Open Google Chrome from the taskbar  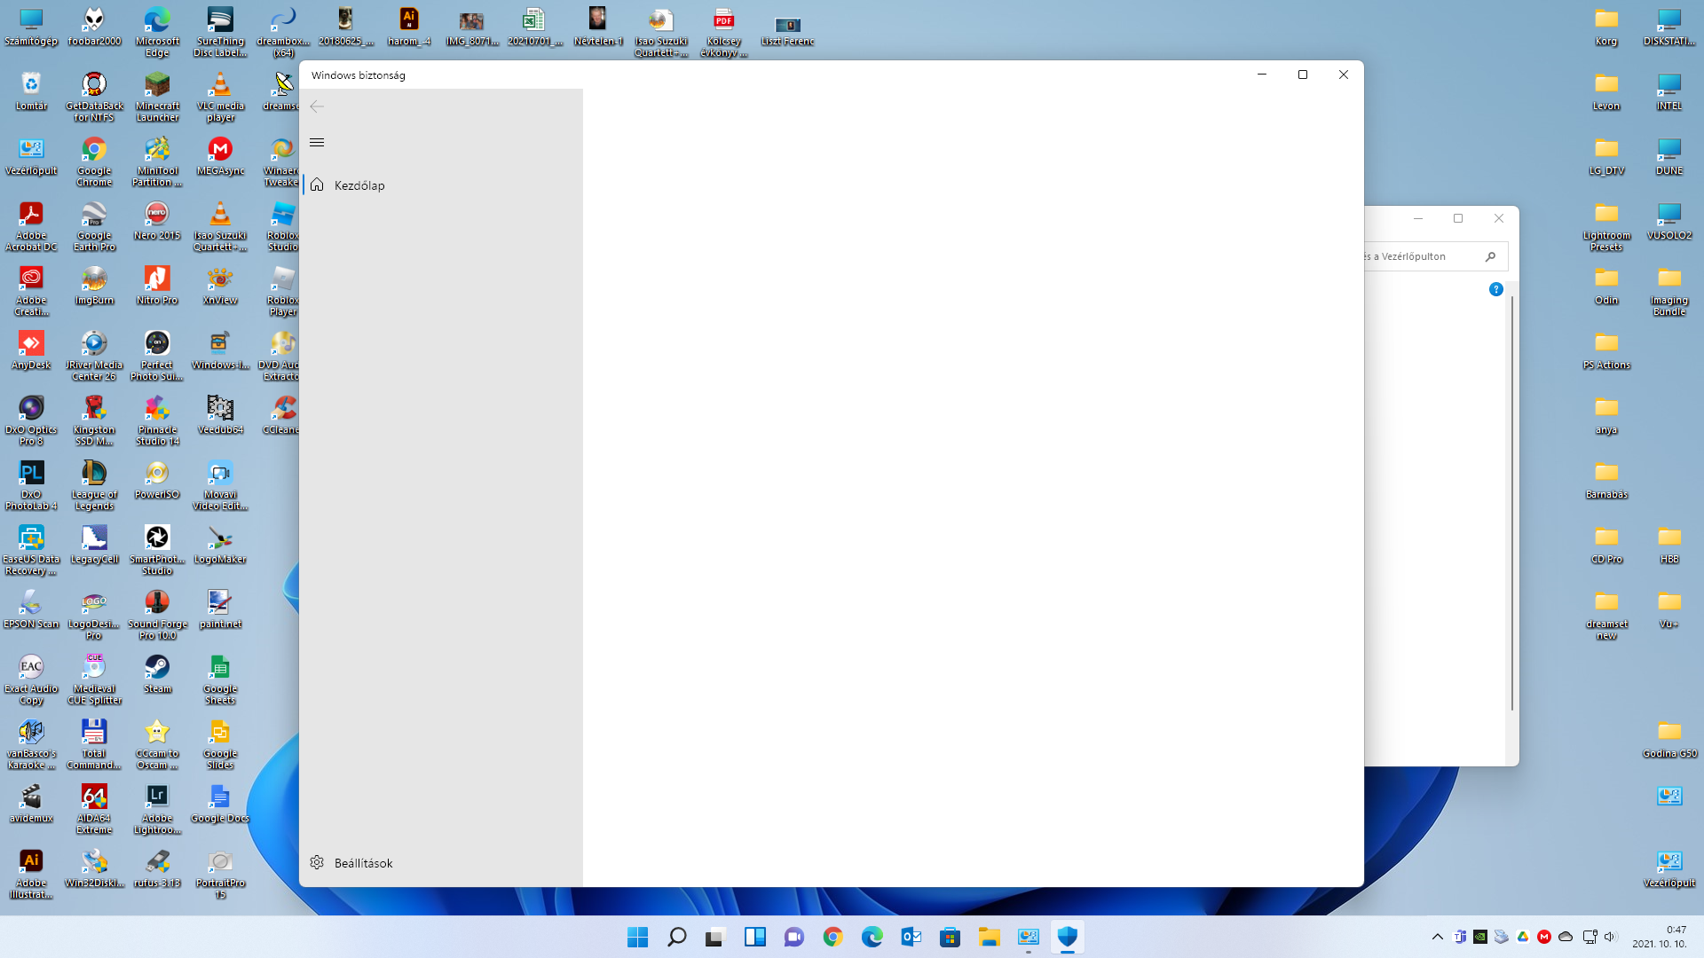click(x=832, y=937)
